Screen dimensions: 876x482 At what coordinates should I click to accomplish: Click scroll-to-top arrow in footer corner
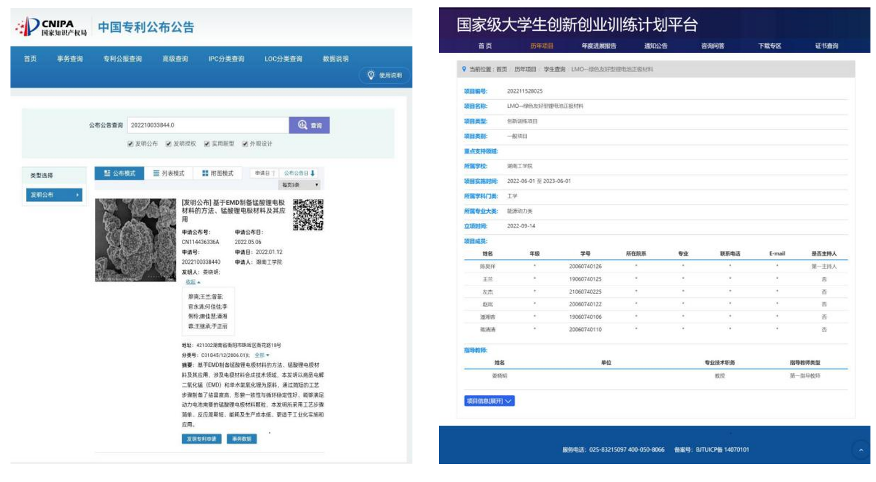pos(861,450)
